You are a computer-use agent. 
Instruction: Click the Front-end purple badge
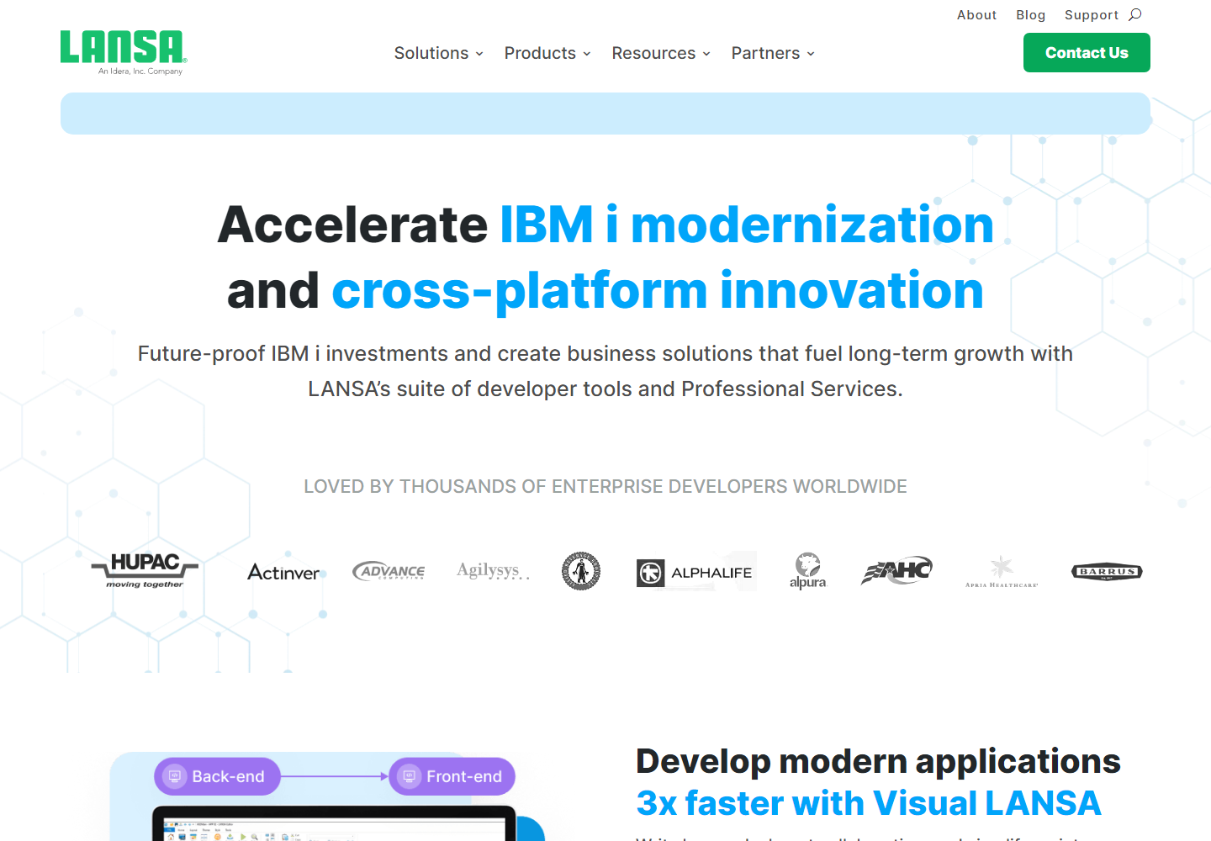coord(452,776)
